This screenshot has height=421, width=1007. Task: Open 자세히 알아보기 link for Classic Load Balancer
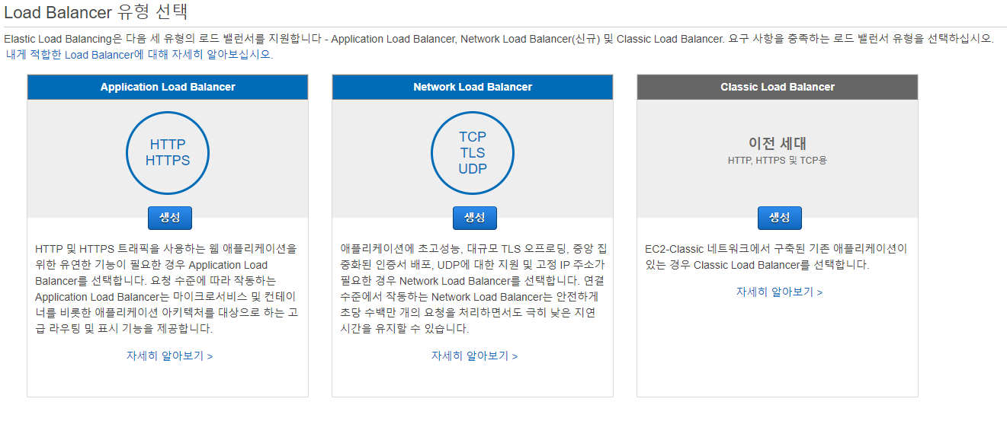click(779, 292)
